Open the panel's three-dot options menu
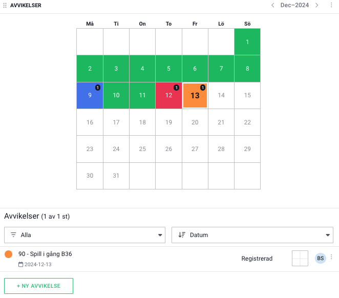 (x=331, y=5)
